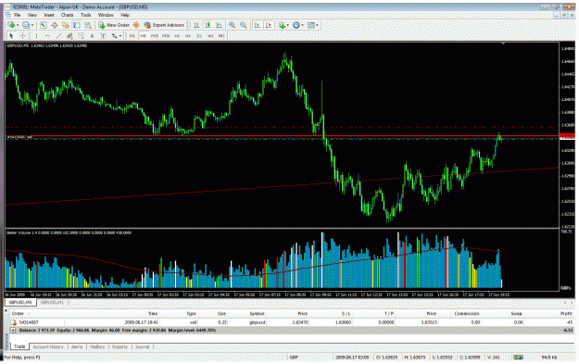The height and width of the screenshot is (364, 579).
Task: Select the Equidistant Channel tool
Action: 69,36
